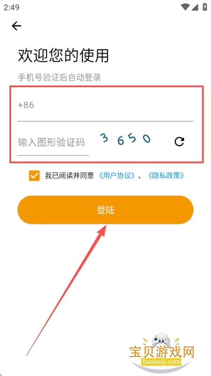Tap the Wi-Fi status icon
The height and width of the screenshot is (376, 211).
[x=185, y=7]
